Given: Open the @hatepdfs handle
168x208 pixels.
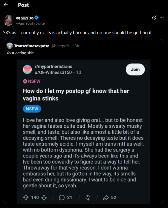Looking at the screenshot, I should [60, 46].
